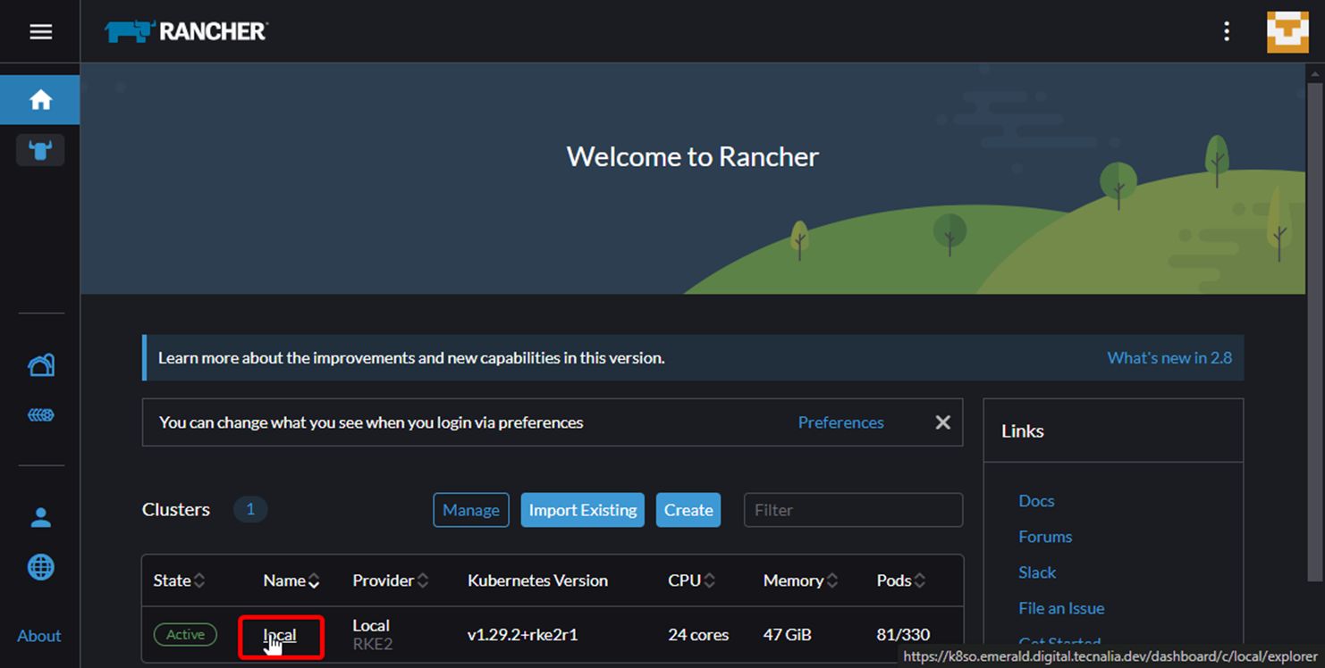The height and width of the screenshot is (668, 1325).
Task: Open Users & Authentication person icon
Action: click(40, 517)
